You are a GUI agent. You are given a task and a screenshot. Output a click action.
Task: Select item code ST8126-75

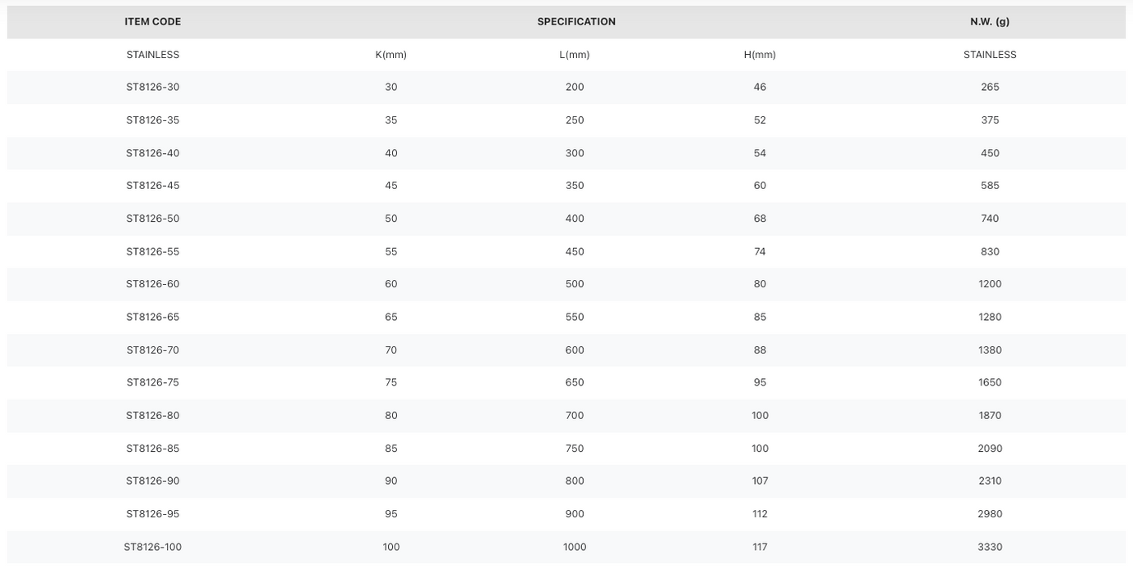[153, 382]
